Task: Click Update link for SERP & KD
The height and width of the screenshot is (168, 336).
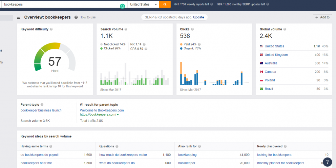Action: point(199,17)
